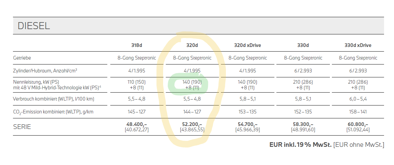Click the Zylinder/Hubraum row label

click(45, 71)
